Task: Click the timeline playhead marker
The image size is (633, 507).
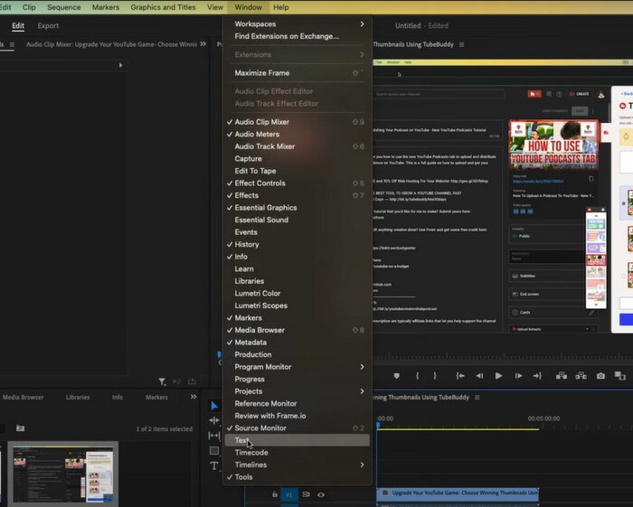Action: [378, 425]
